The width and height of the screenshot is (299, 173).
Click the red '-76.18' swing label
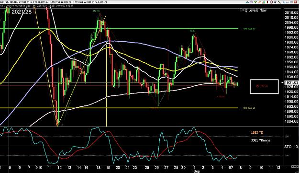click(221, 97)
